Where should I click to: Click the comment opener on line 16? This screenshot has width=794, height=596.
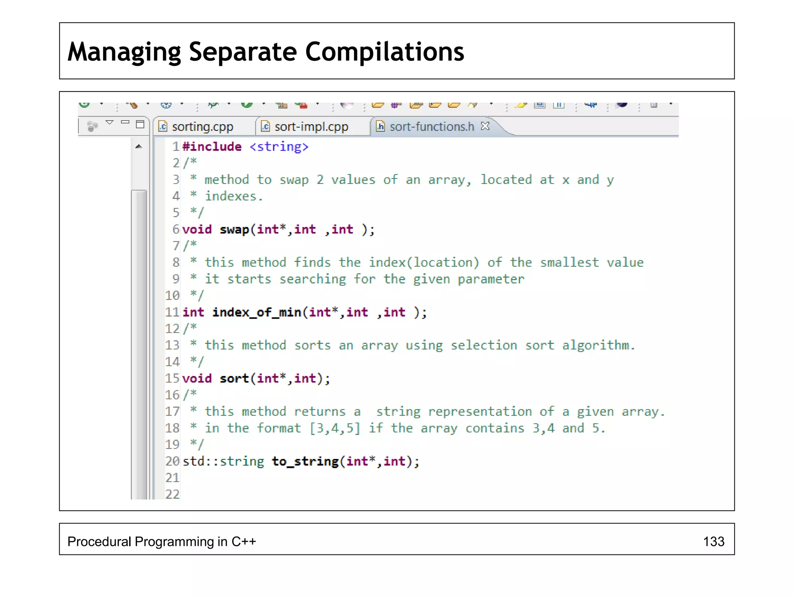(190, 395)
